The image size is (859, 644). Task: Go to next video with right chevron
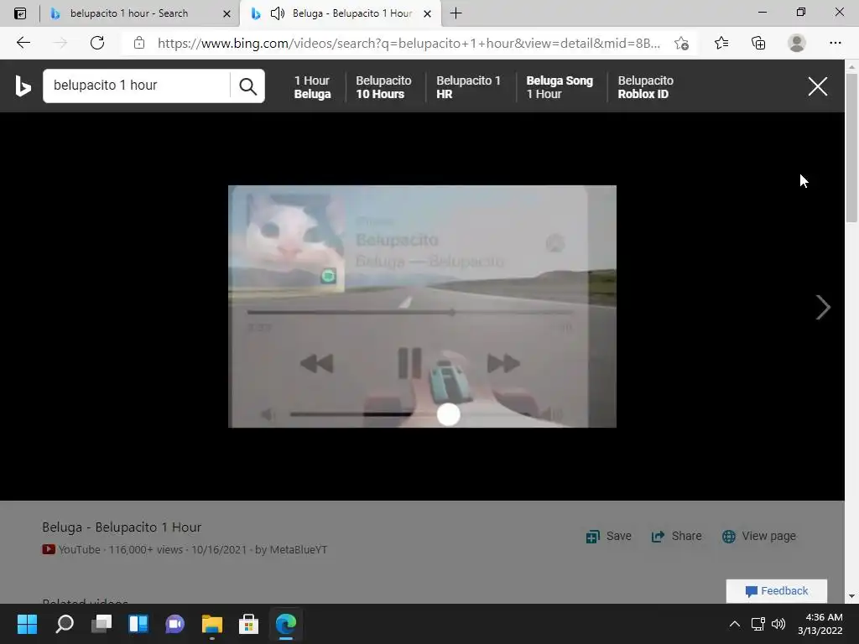point(822,307)
